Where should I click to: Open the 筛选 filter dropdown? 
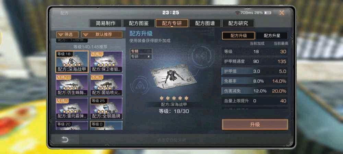click(67, 35)
